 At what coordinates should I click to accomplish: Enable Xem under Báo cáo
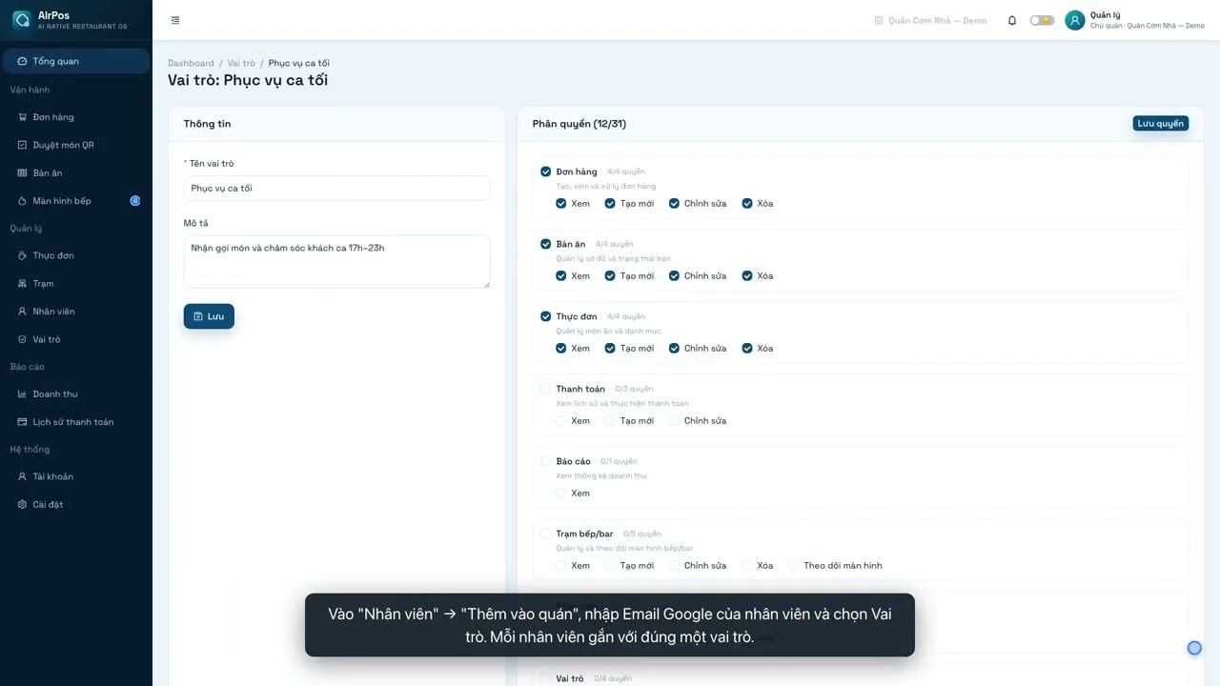tap(561, 493)
